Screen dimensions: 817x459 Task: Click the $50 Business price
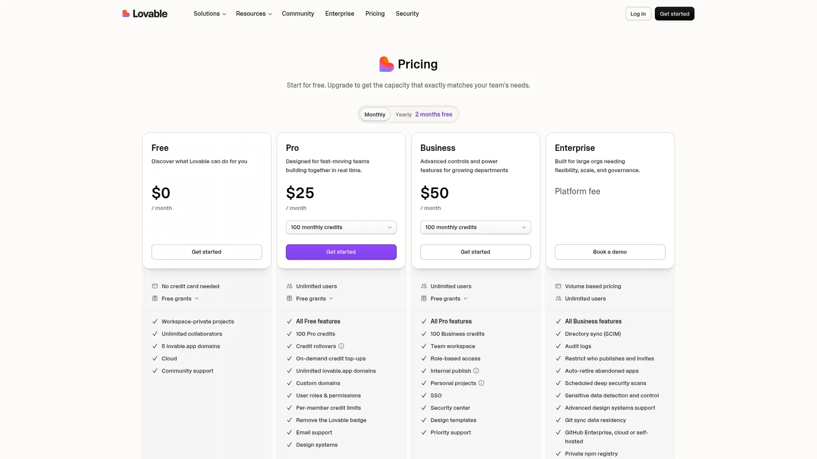[435, 193]
